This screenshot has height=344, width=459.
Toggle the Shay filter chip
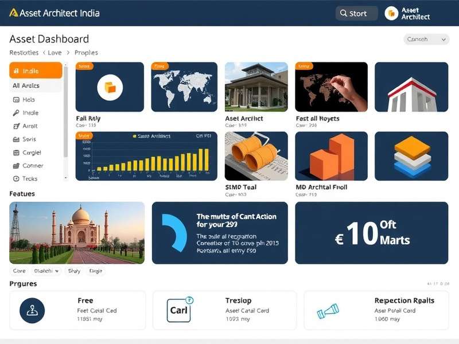click(73, 271)
